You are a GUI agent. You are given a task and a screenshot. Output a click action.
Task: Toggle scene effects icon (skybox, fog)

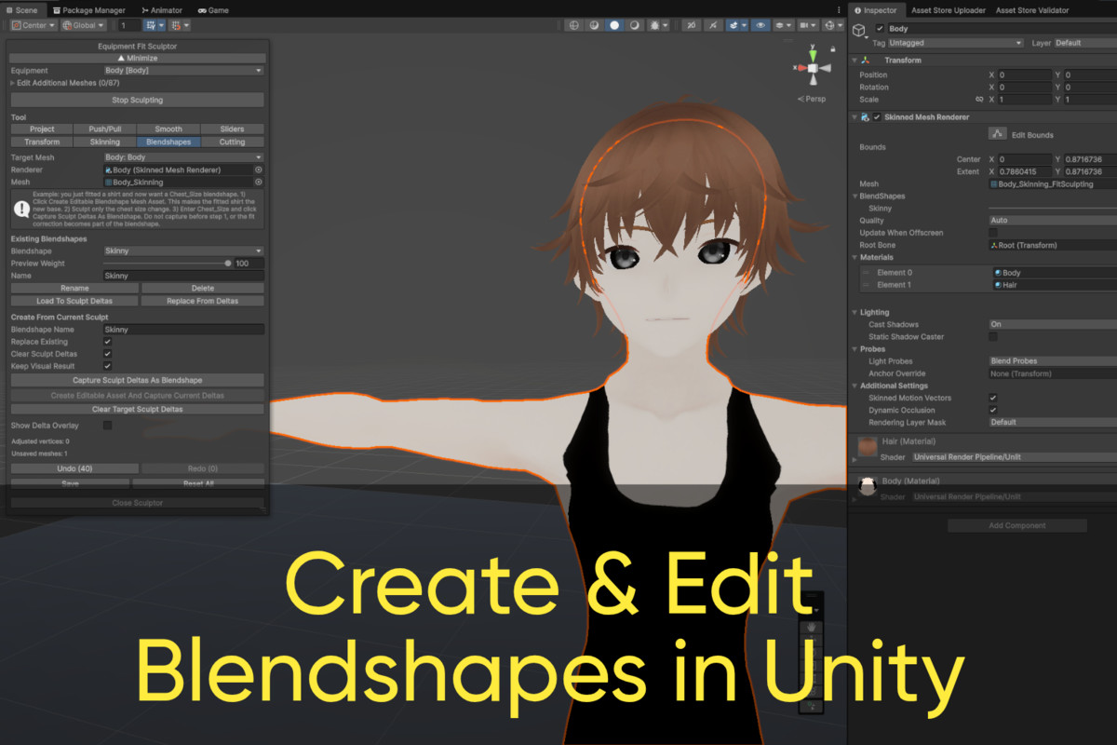click(733, 25)
